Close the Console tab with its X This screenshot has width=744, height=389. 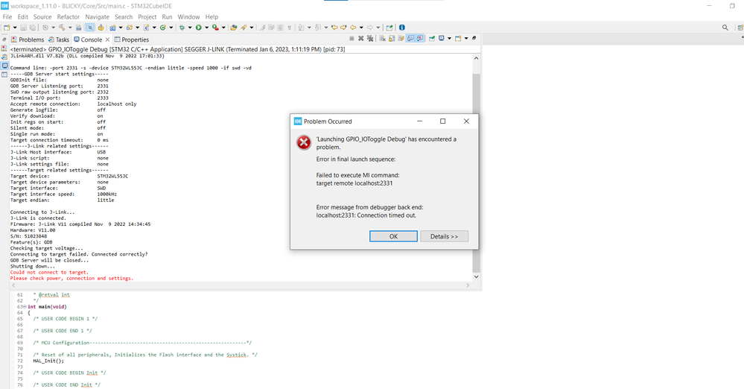[108, 39]
